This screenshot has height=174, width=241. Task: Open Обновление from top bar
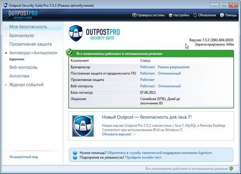tap(205, 15)
